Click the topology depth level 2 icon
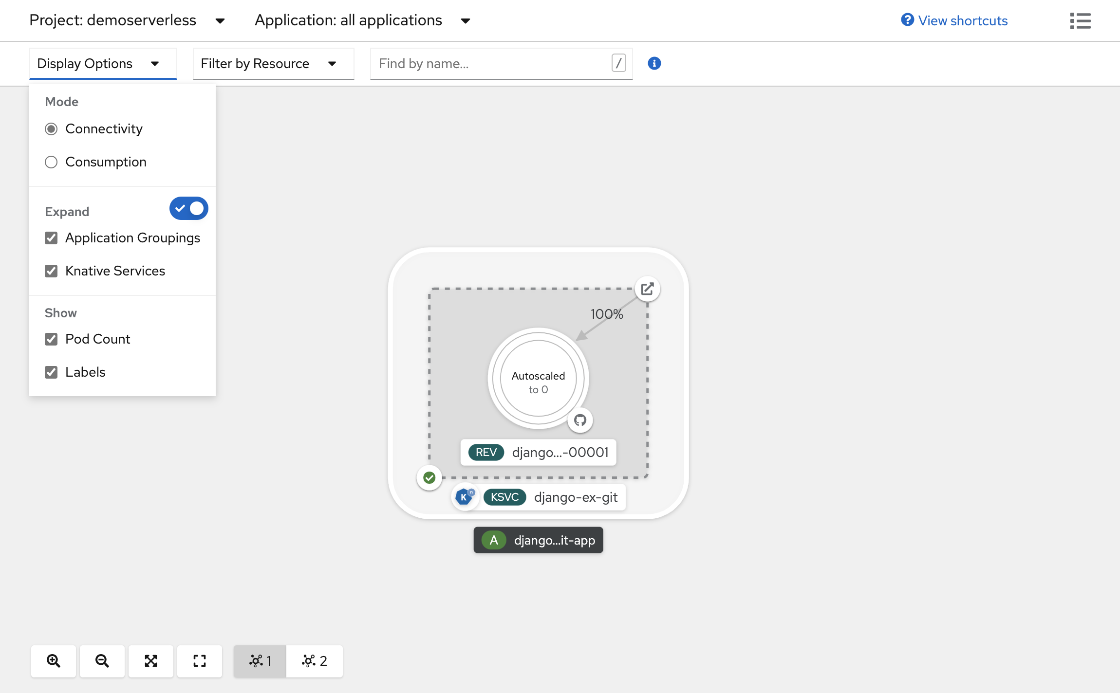Viewport: 1120px width, 693px height. 312,659
